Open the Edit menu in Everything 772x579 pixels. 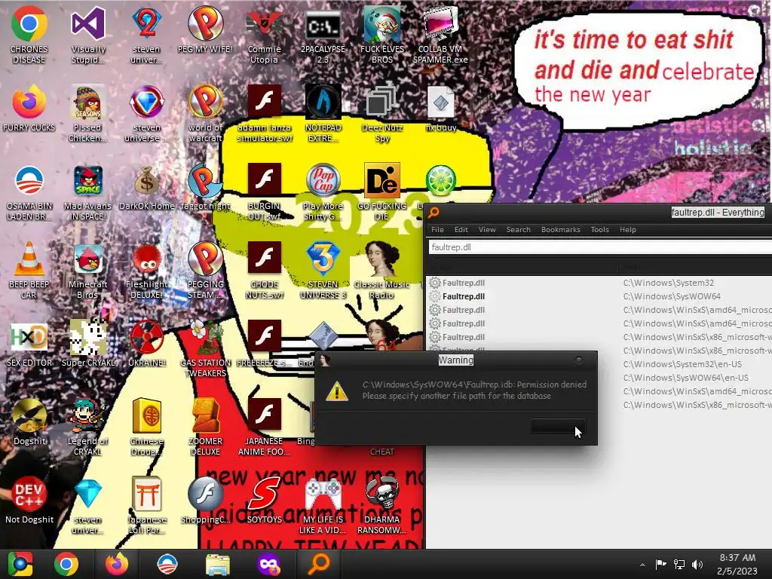pos(461,229)
